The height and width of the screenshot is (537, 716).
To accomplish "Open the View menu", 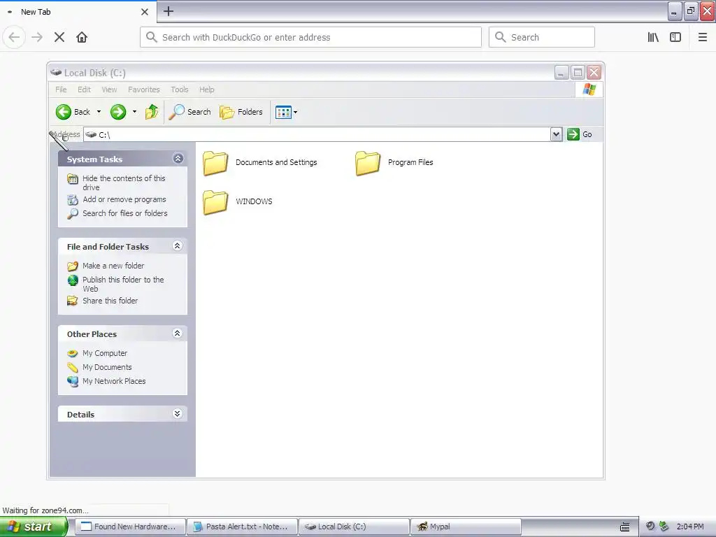I will click(x=109, y=89).
